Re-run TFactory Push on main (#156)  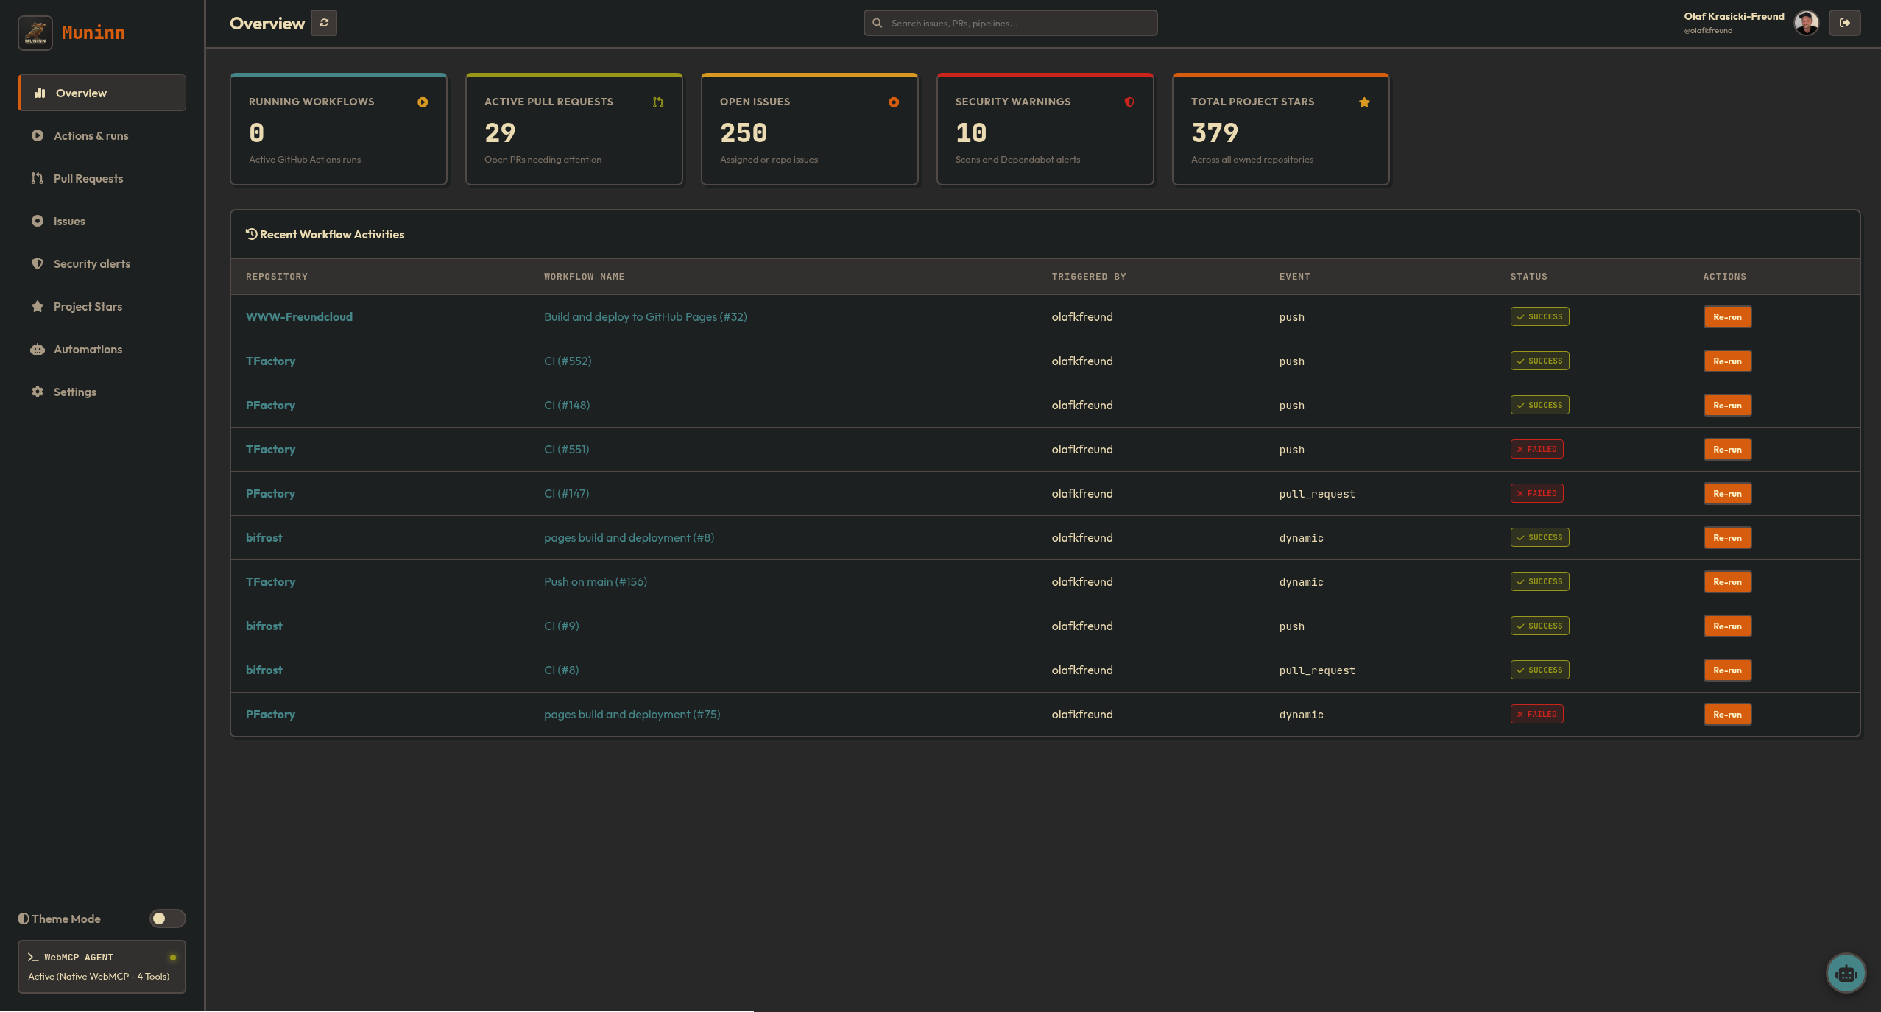coord(1727,582)
